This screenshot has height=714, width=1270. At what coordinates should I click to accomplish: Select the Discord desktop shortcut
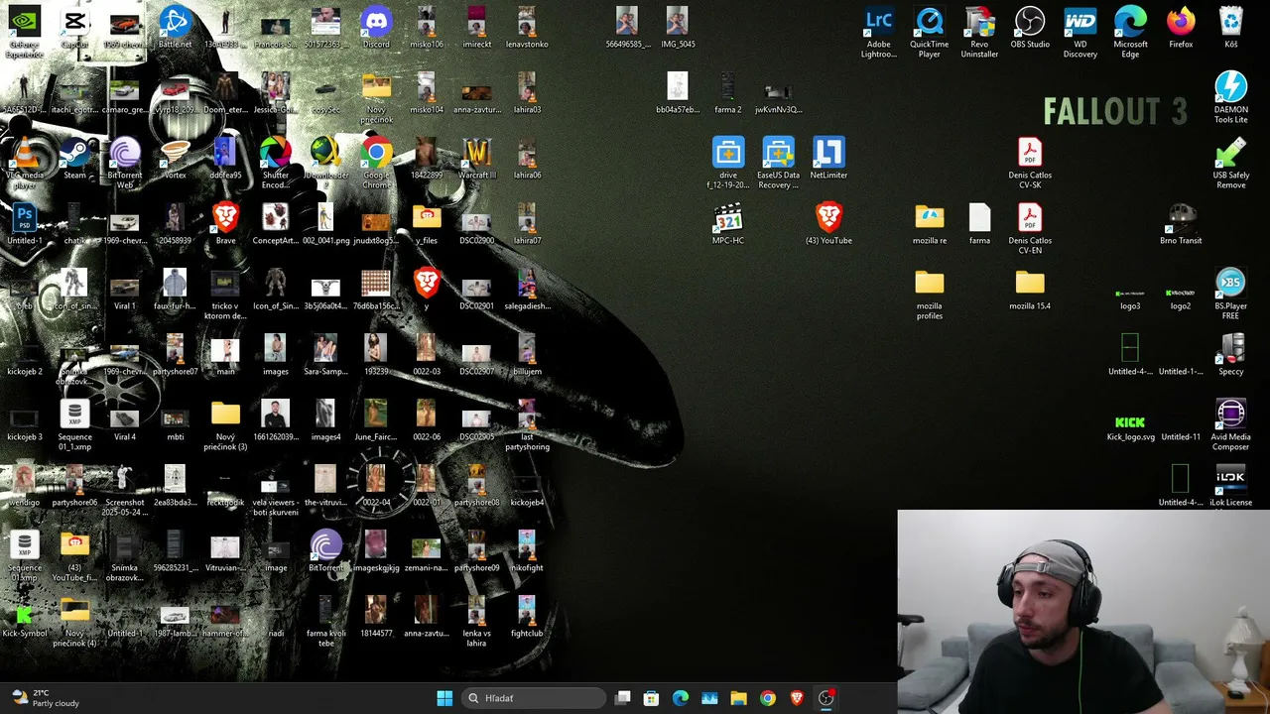point(376,28)
